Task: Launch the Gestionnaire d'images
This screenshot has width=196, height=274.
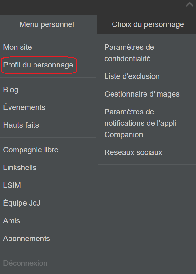Action: click(142, 94)
